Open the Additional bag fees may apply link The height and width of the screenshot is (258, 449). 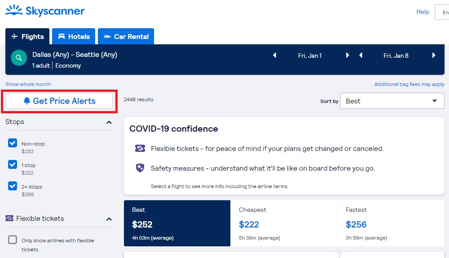pos(409,84)
